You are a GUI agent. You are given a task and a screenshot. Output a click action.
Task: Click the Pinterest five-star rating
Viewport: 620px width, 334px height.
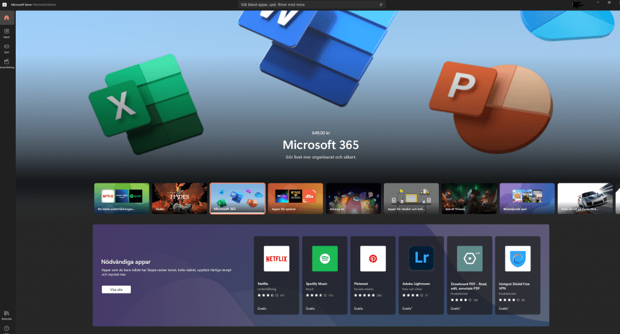coord(364,295)
